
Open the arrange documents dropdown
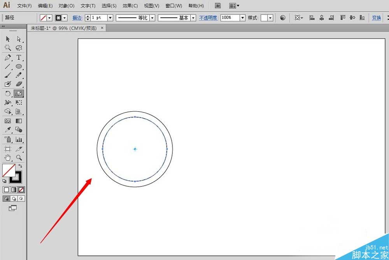[x=234, y=6]
